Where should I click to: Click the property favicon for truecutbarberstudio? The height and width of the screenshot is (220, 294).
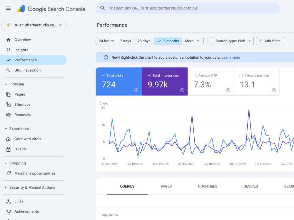tap(9, 25)
